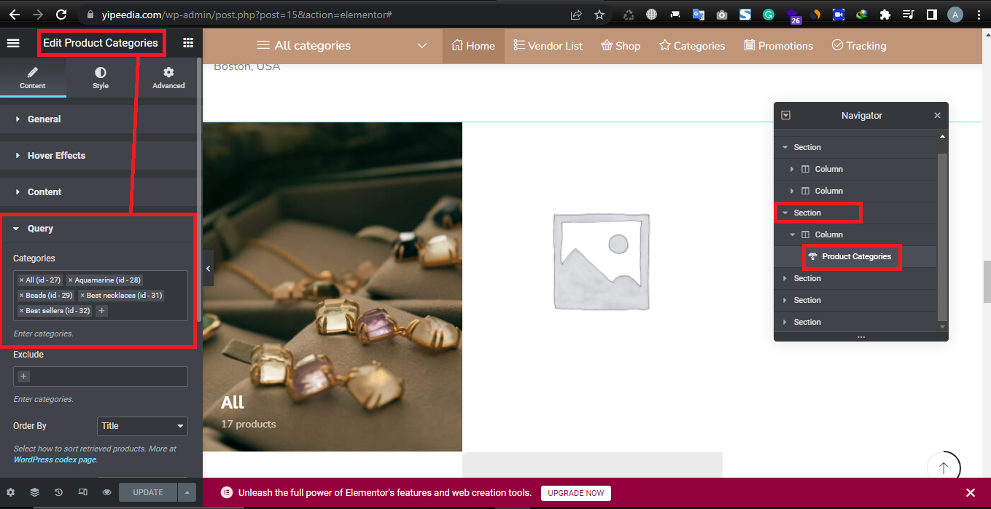The height and width of the screenshot is (509, 991).
Task: Add a category with the plus icon in Categories
Action: click(101, 311)
